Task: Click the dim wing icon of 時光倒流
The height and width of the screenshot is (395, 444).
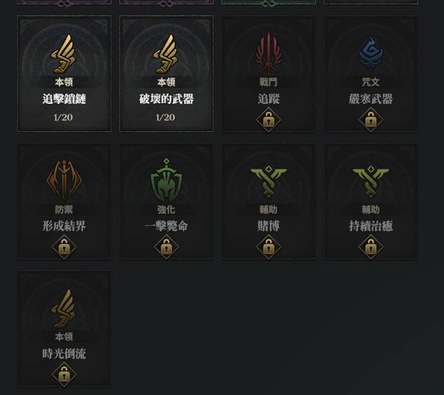Action: pos(64,309)
